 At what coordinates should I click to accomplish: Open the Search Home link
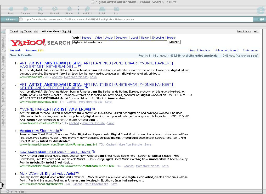coord(244,32)
